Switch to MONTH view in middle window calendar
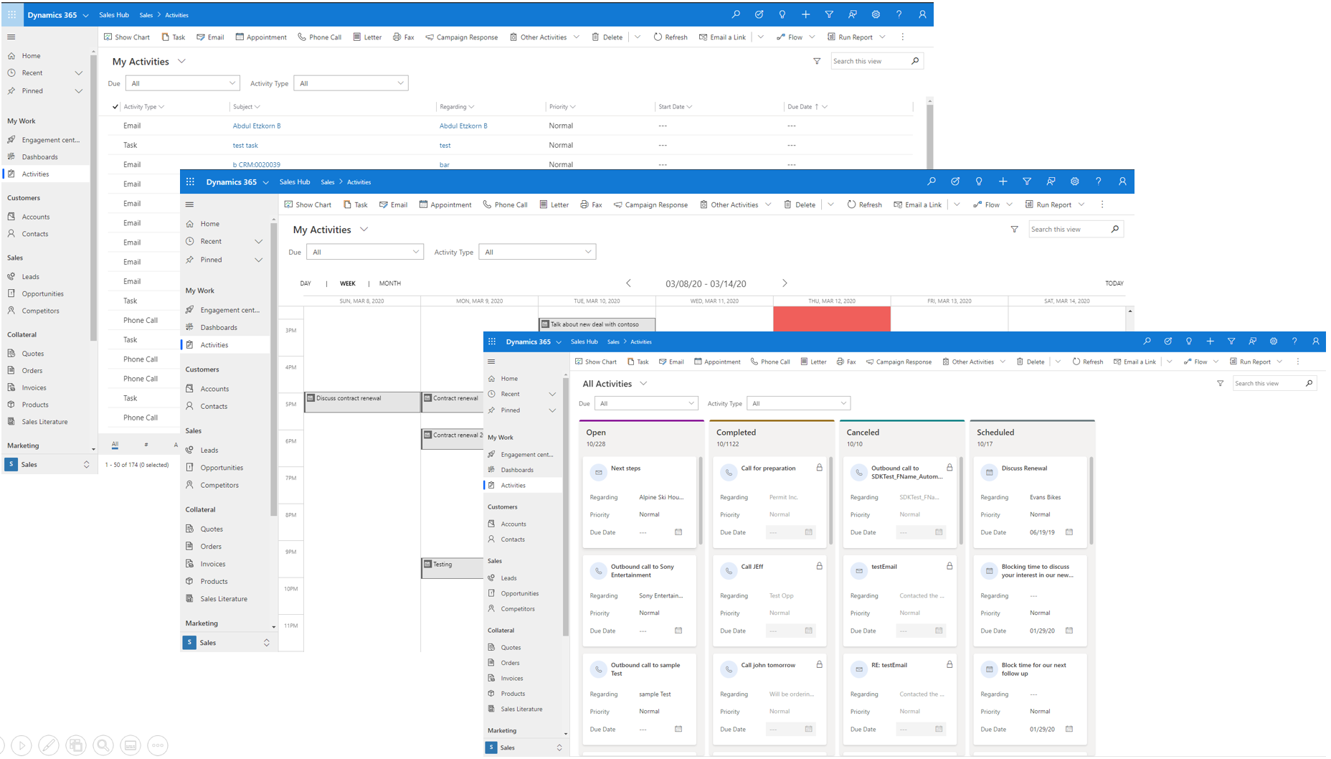1331x759 pixels. pyautogui.click(x=389, y=283)
